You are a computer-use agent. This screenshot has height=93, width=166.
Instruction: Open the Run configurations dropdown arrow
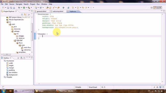point(26,7)
